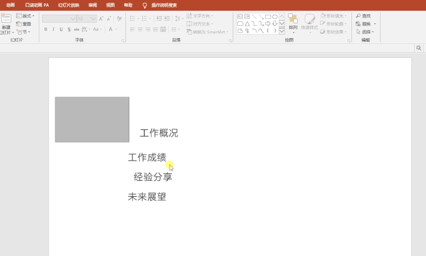426x256 pixels.
Task: Click the bullets list icon
Action: pyautogui.click(x=132, y=19)
